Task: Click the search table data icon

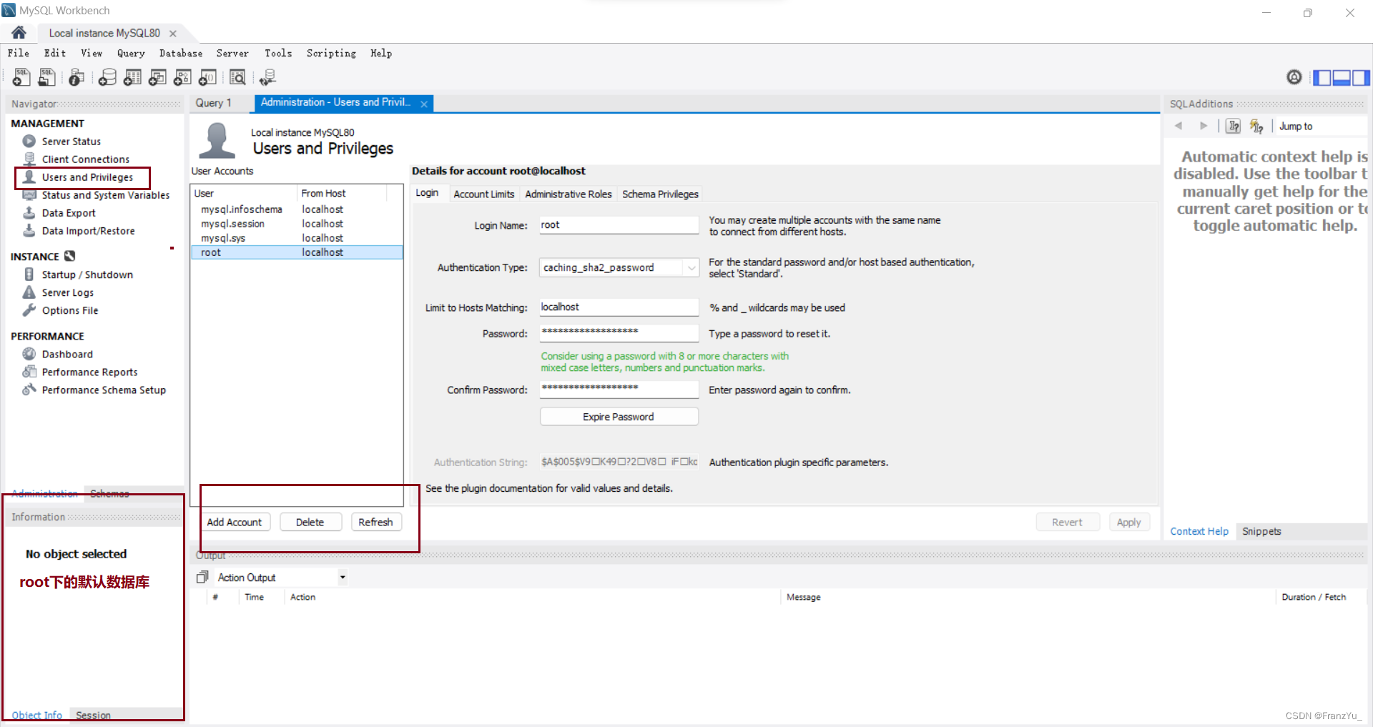Action: 237,77
